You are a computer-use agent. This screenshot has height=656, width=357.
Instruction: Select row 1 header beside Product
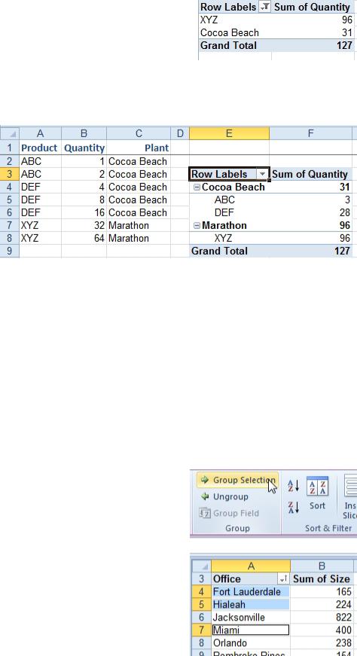(x=9, y=148)
